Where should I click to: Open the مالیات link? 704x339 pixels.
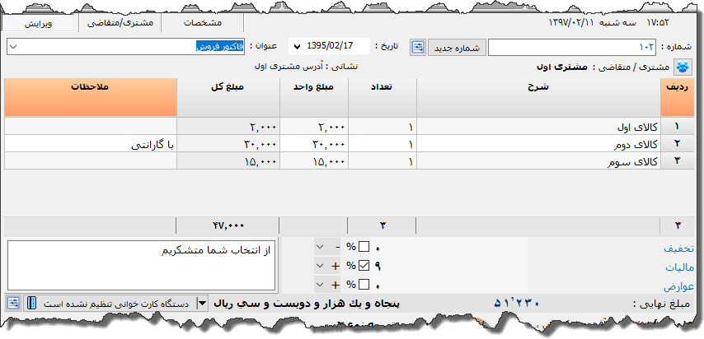click(x=679, y=267)
